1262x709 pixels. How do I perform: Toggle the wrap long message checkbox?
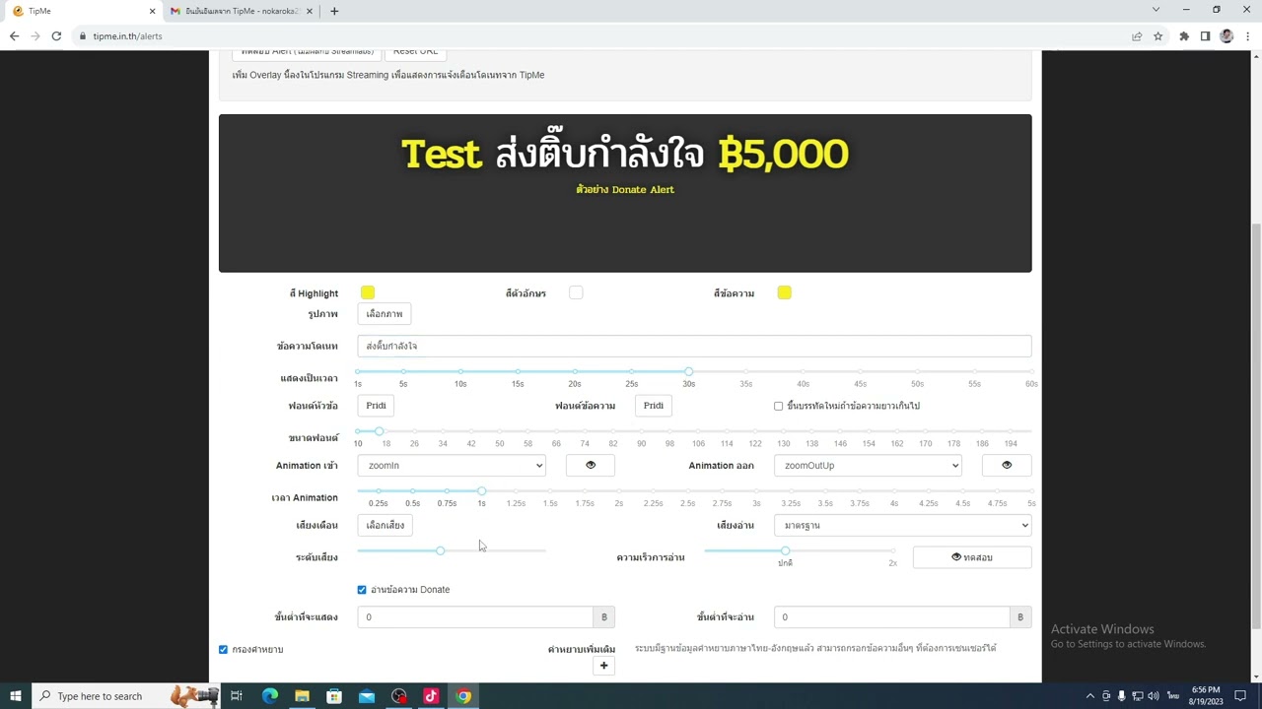coord(779,406)
